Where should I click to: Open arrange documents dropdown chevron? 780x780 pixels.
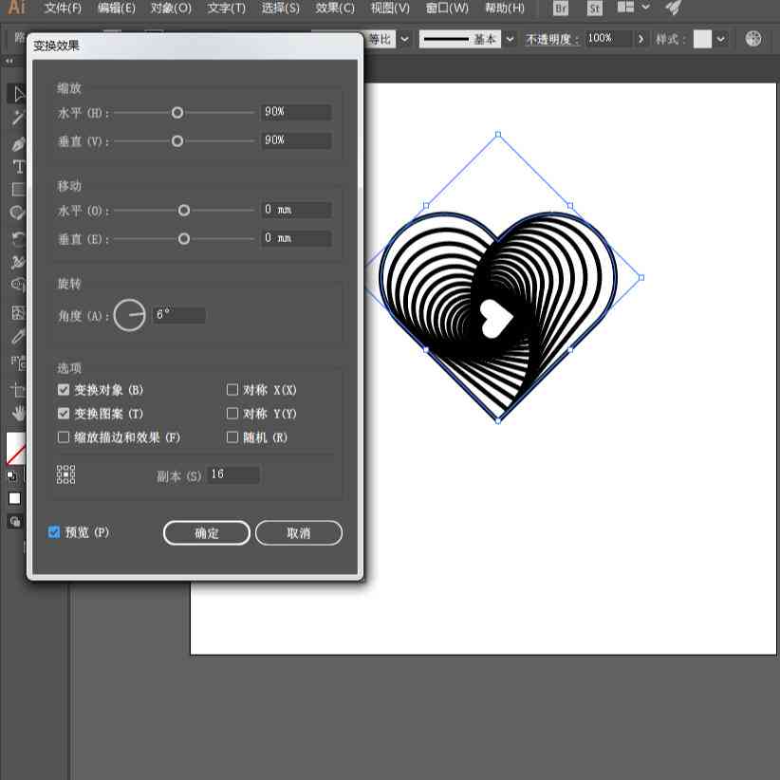click(645, 8)
